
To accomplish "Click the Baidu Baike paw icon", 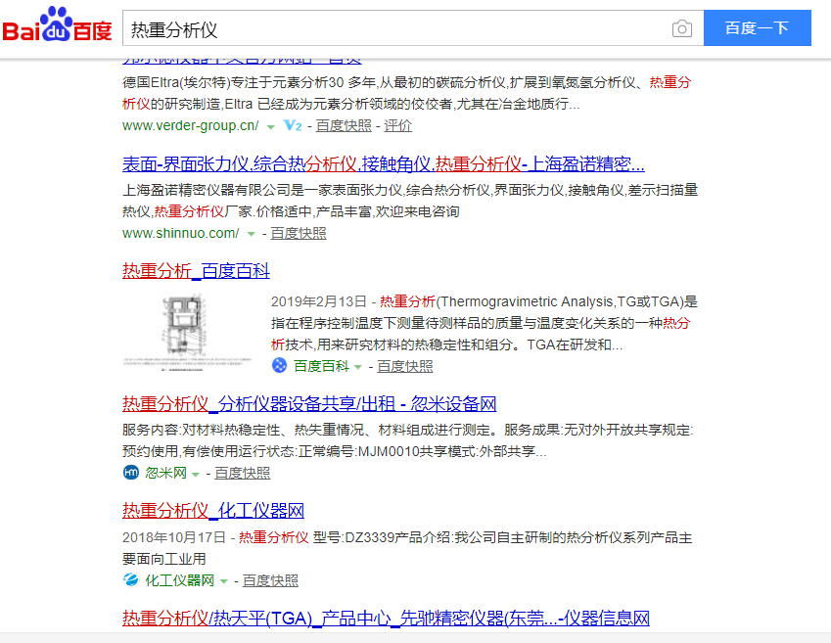I will point(280,366).
